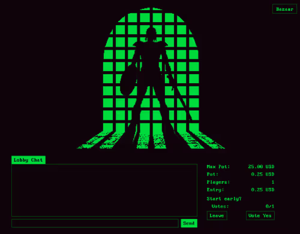Click the Players label
This screenshot has width=300, height=234.
218,182
